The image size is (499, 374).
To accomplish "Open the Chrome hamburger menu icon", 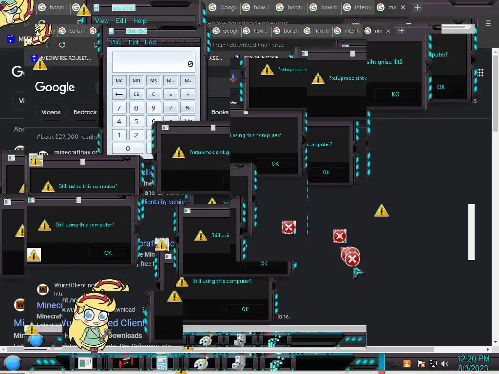I will [488, 23].
